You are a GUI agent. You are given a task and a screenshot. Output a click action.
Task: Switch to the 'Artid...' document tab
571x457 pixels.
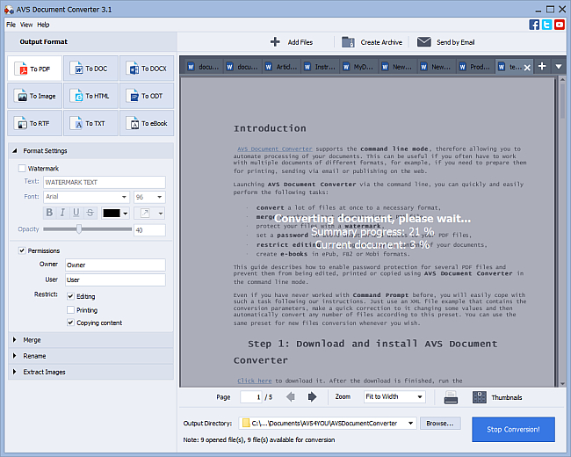pos(281,67)
